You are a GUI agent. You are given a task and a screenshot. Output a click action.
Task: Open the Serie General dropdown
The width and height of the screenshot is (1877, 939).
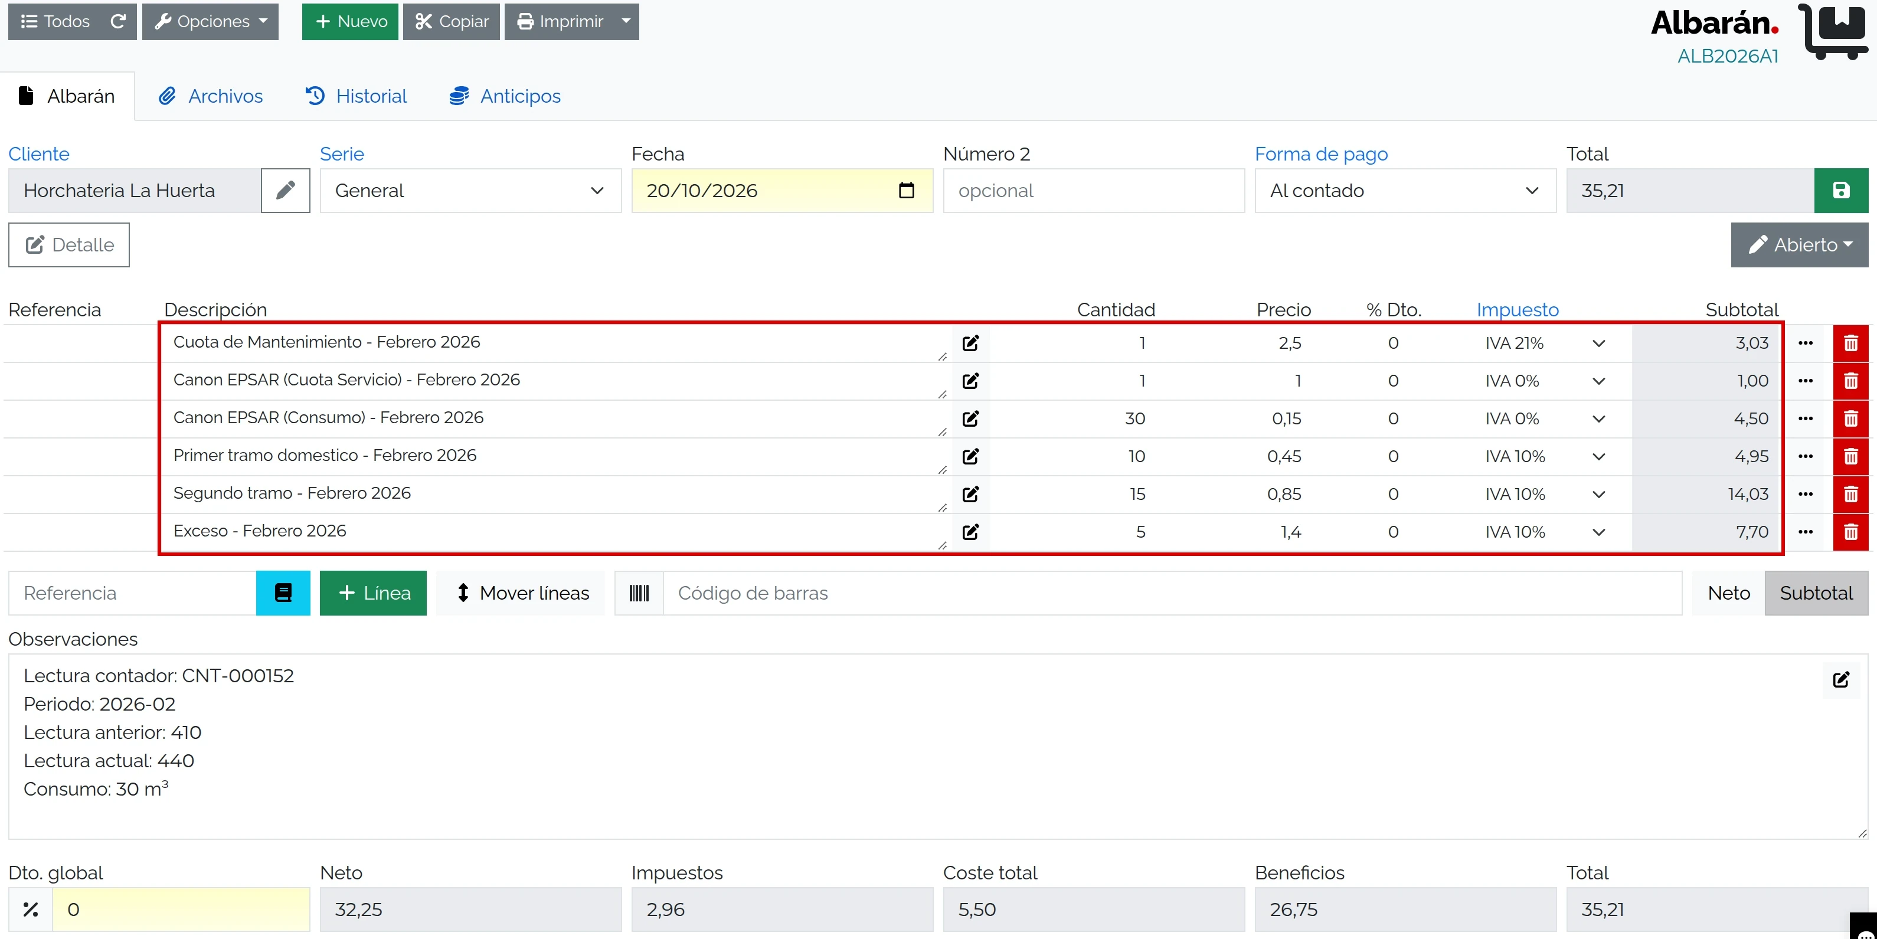tap(470, 191)
